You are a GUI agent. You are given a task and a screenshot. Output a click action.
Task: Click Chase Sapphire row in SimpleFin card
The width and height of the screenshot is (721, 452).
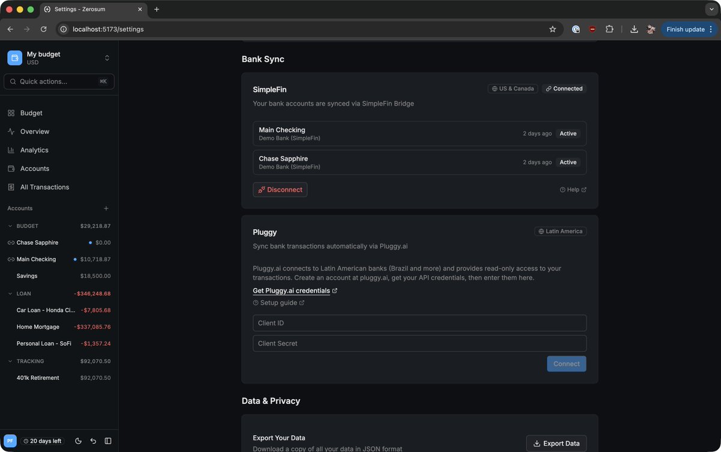pyautogui.click(x=419, y=162)
